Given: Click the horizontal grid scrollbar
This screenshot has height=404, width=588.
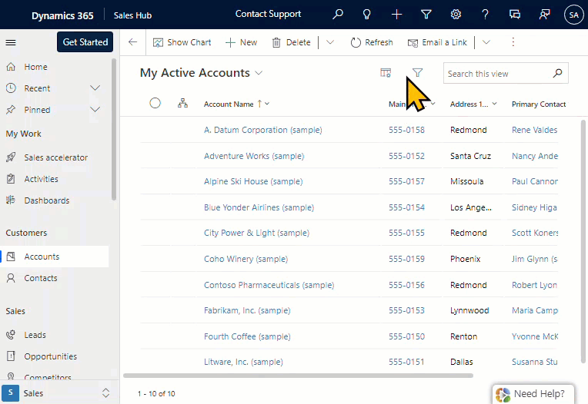Looking at the screenshot, I should 298,376.
